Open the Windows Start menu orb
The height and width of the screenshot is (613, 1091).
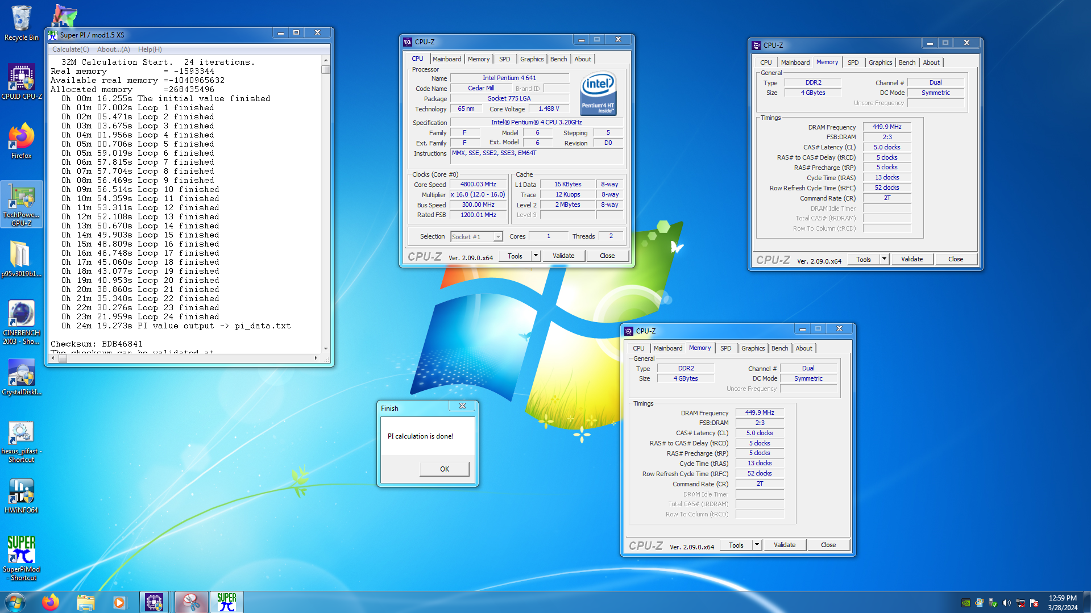pos(15,602)
